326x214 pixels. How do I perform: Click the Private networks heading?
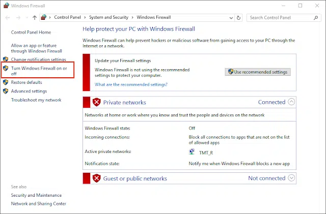(x=124, y=102)
